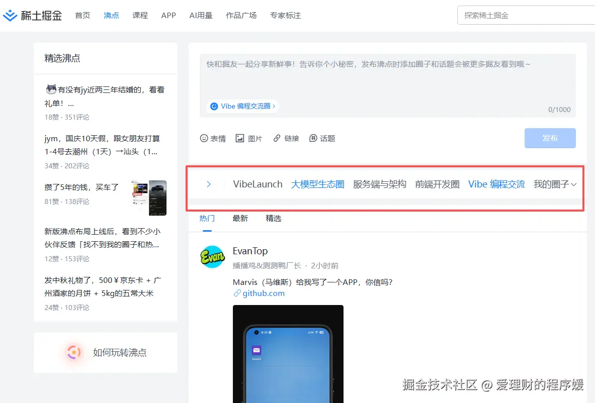The width and height of the screenshot is (595, 403).
Task: Click the 12赞 · 153评论 stats text
Action: coord(67,259)
